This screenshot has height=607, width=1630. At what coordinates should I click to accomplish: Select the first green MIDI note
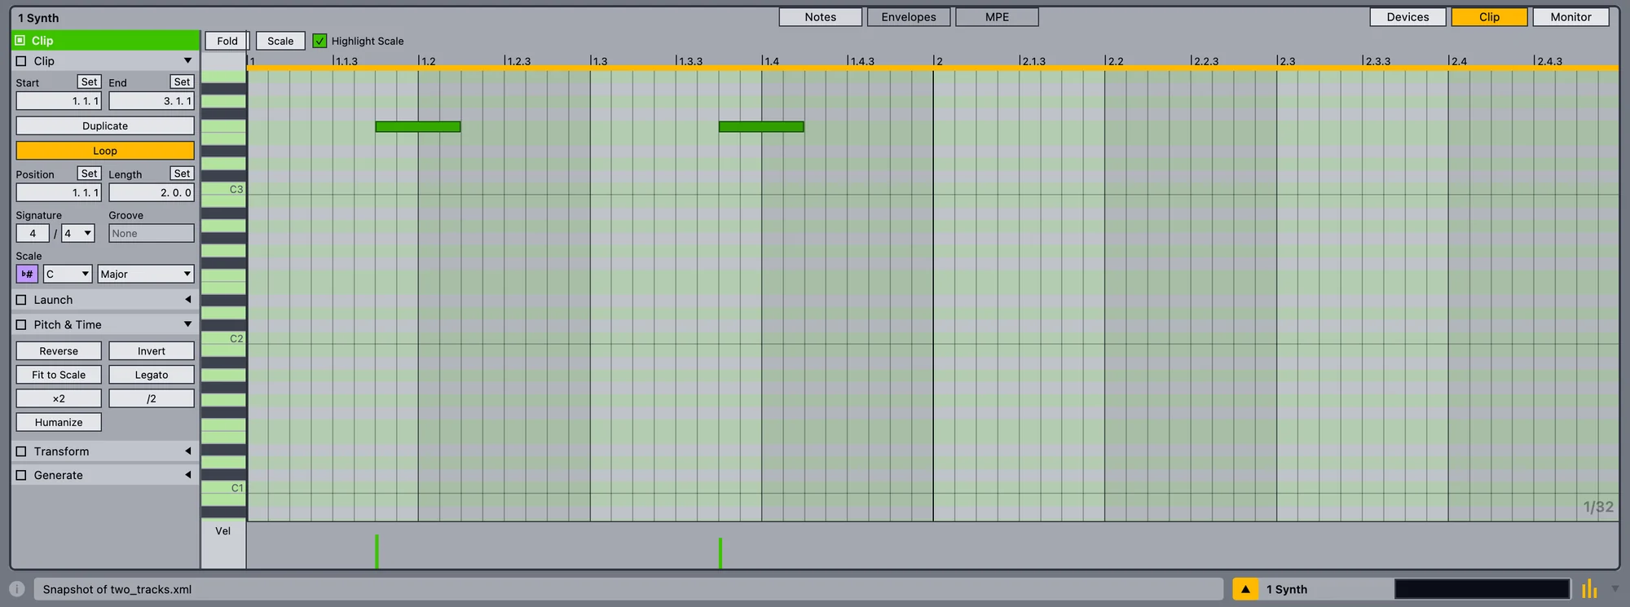coord(418,126)
